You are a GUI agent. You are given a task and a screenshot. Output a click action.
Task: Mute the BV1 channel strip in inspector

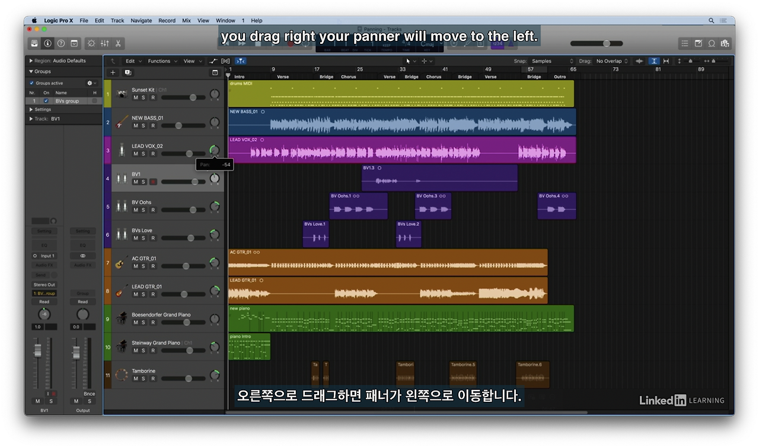click(x=38, y=401)
